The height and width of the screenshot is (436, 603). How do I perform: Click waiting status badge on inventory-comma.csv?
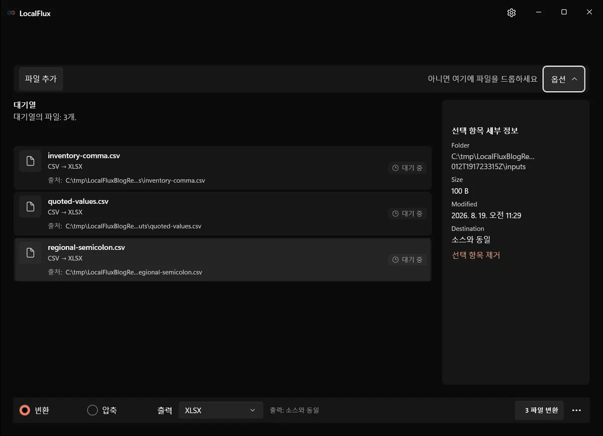[408, 168]
